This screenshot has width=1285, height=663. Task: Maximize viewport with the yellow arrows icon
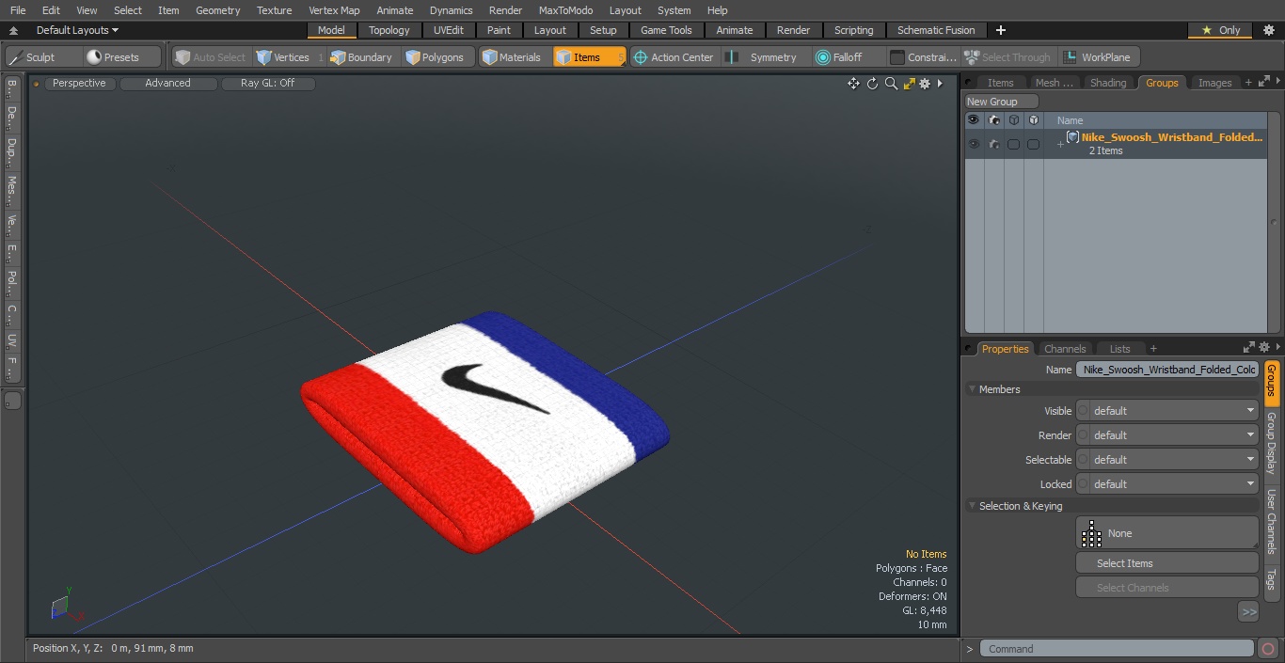909,84
